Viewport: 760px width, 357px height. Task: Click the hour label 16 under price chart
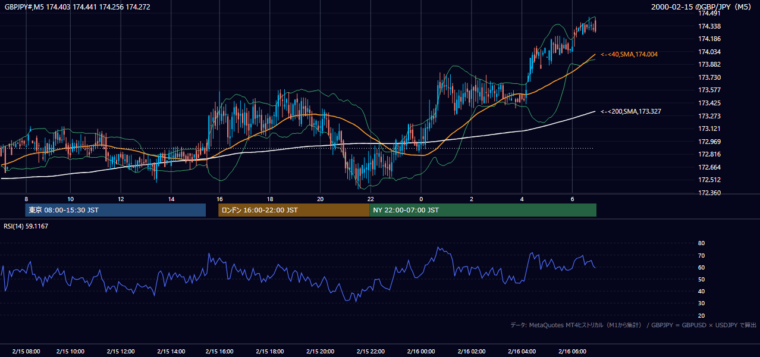click(x=219, y=199)
